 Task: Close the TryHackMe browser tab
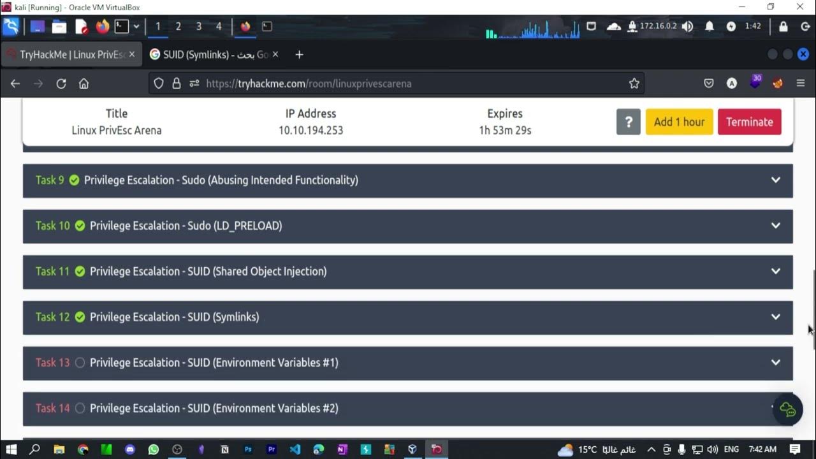tap(132, 55)
